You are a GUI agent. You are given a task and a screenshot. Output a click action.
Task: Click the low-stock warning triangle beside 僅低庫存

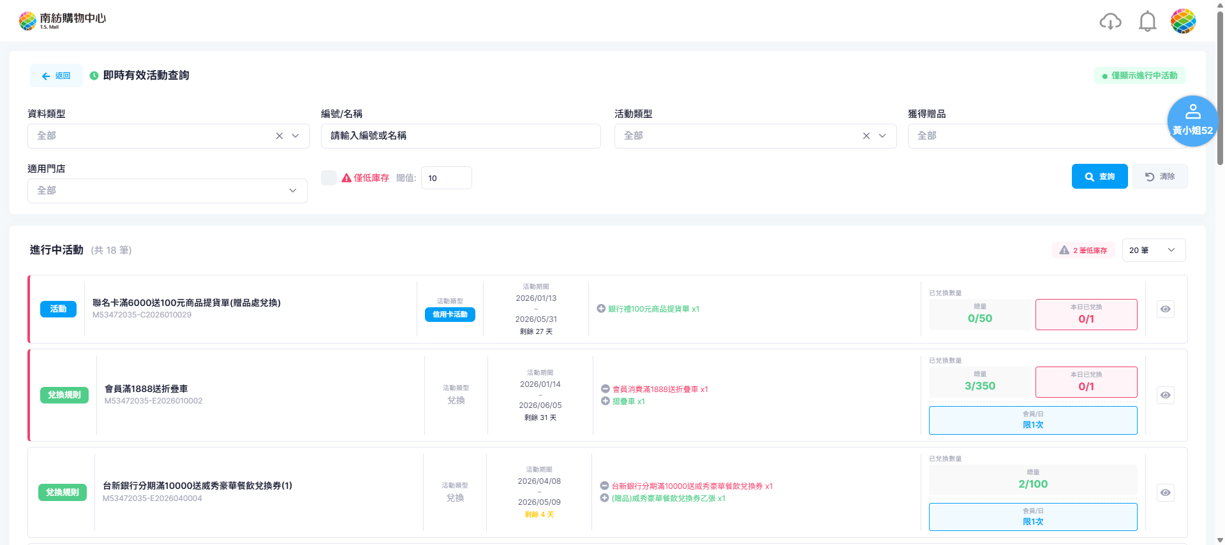click(x=346, y=178)
